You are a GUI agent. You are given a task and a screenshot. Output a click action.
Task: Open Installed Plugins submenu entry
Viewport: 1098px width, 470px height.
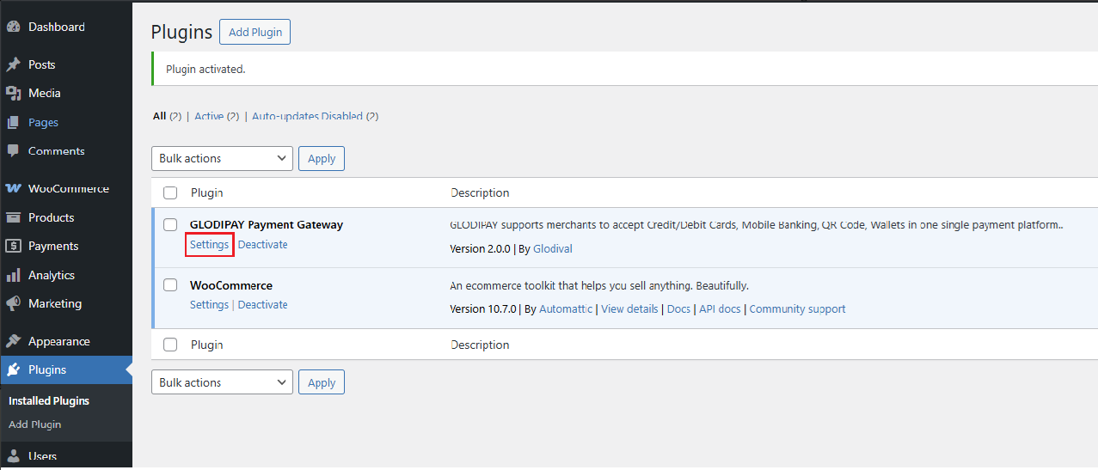click(49, 400)
